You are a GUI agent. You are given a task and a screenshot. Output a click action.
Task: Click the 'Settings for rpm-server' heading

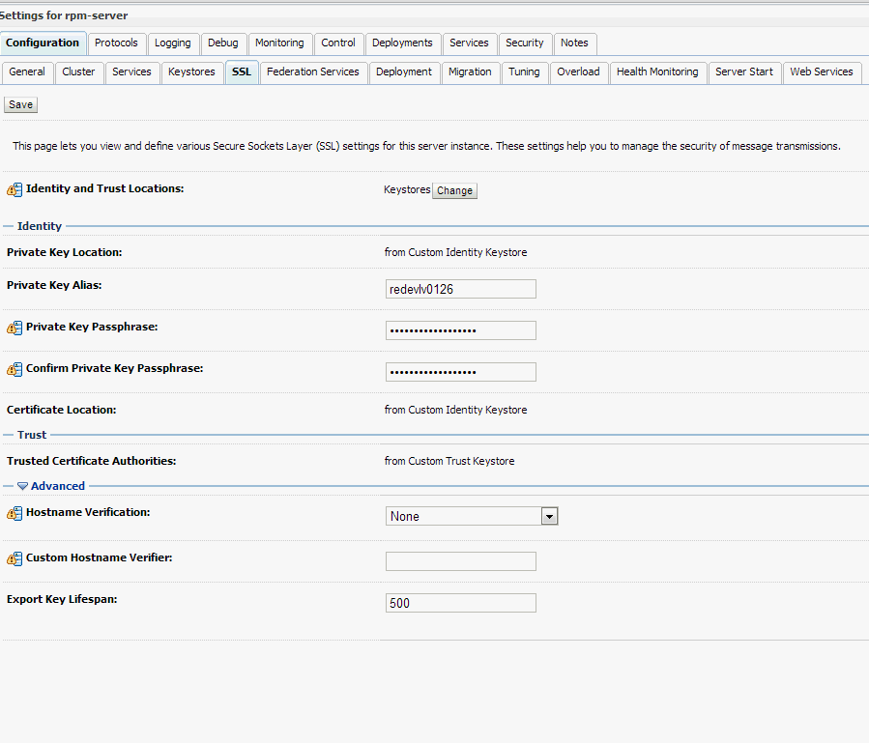[64, 15]
